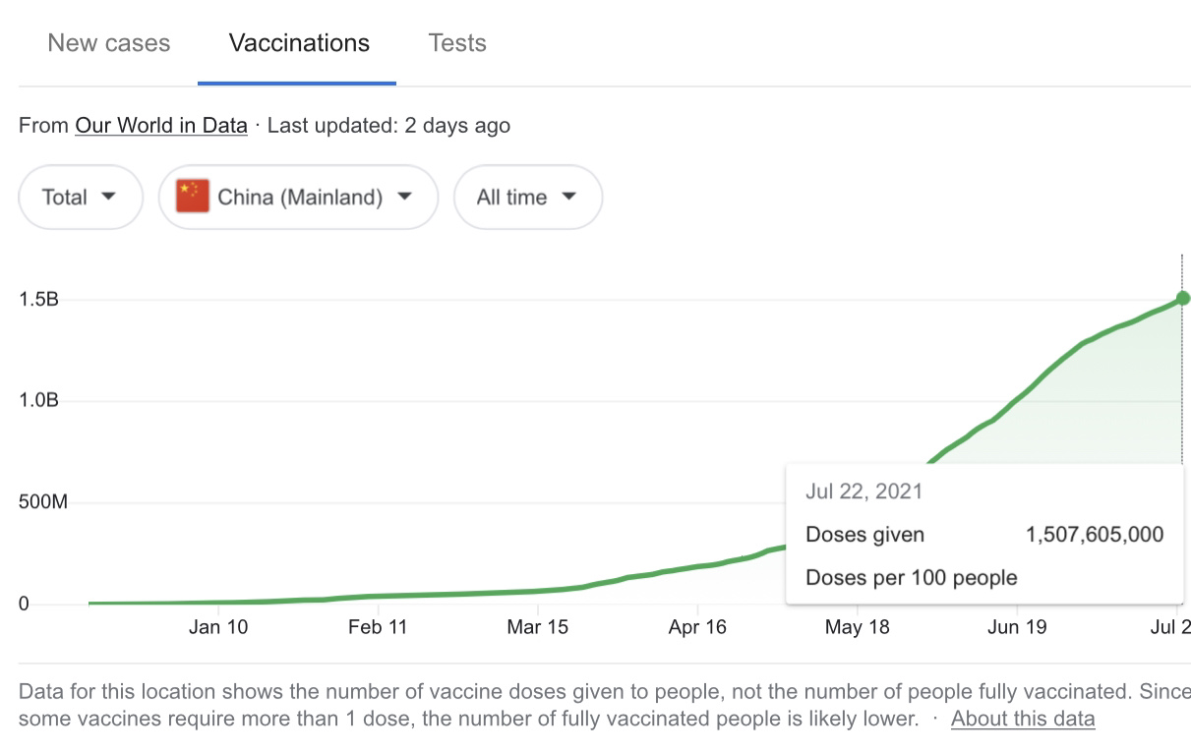Click the 500M y-axis label

42,502
